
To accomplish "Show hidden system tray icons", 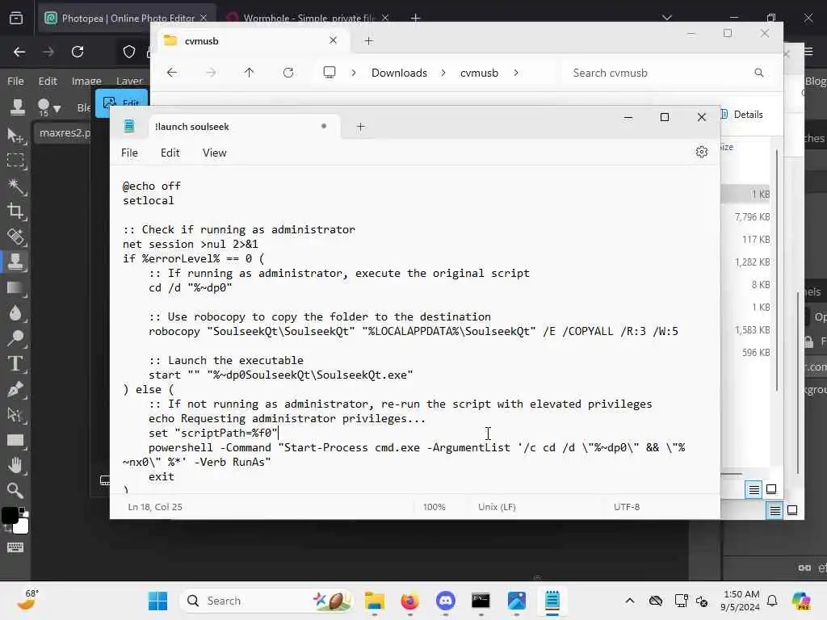I will tap(630, 601).
